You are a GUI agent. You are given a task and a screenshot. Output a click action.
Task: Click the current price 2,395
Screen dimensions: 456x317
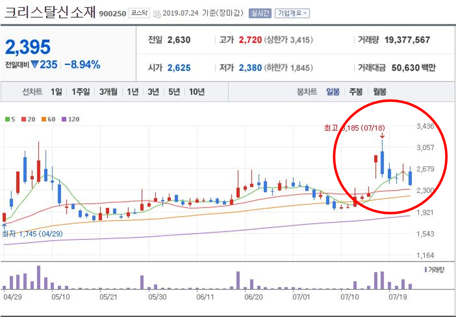pos(28,47)
